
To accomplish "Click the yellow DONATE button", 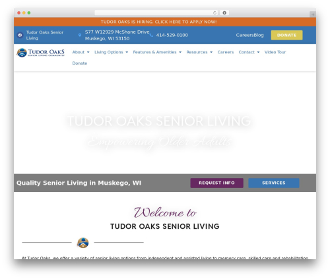I will coord(286,35).
